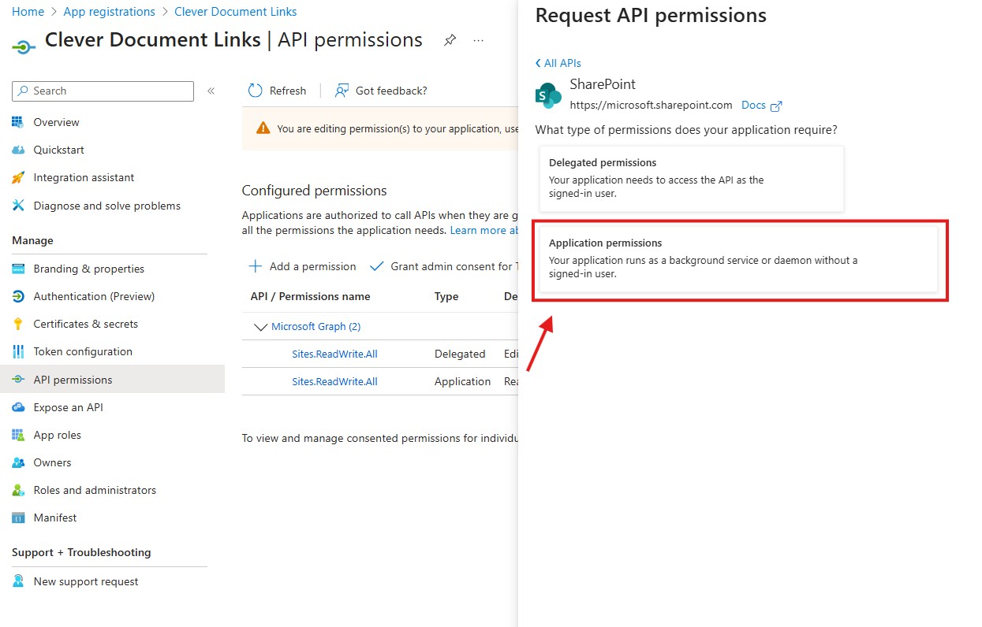The width and height of the screenshot is (982, 627).
Task: Click the Refresh button
Action: pos(277,91)
